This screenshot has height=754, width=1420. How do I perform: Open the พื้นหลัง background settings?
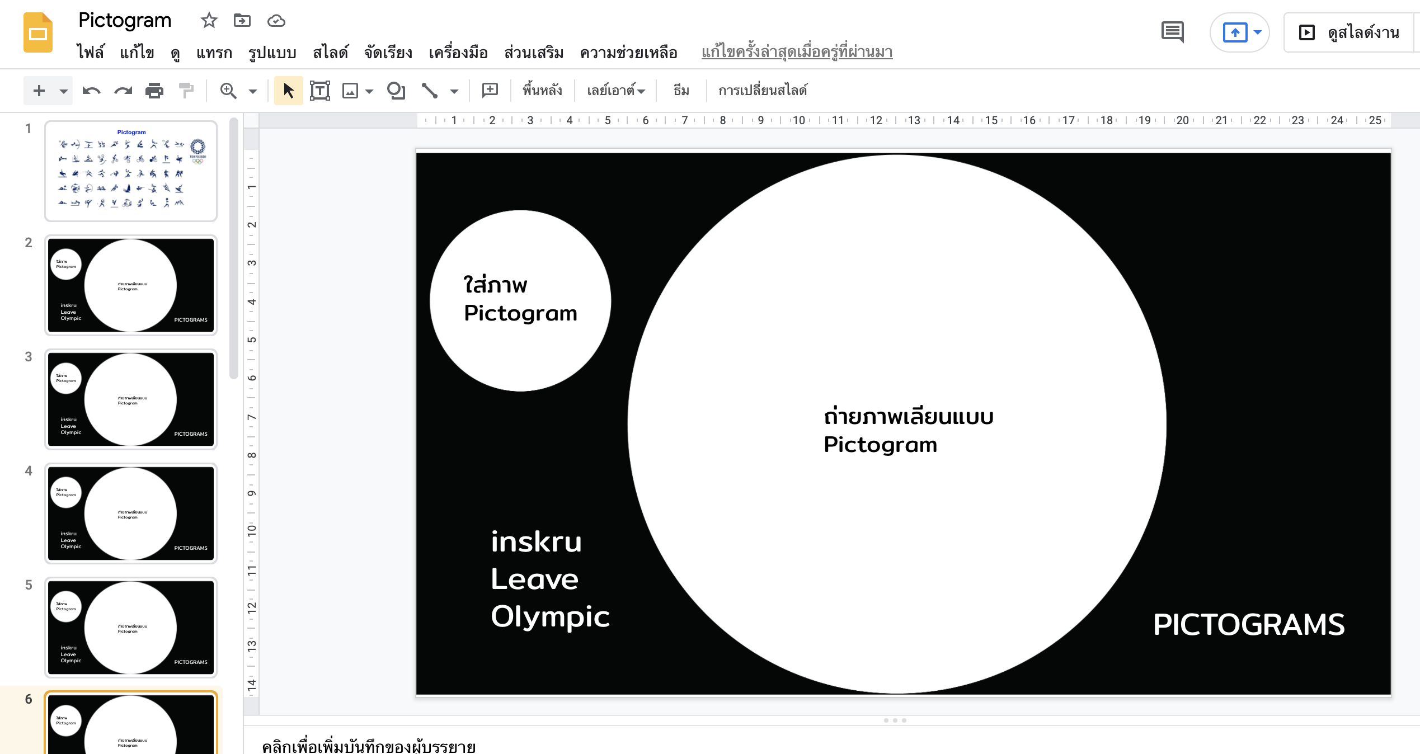542,90
